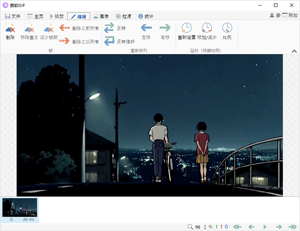300x231 pixels.
Task: Click the 反转 reverse frames icon
Action: click(x=109, y=28)
